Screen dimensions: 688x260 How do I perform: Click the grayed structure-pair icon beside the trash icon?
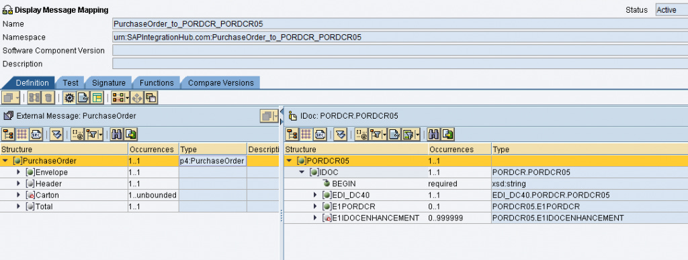pos(34,98)
